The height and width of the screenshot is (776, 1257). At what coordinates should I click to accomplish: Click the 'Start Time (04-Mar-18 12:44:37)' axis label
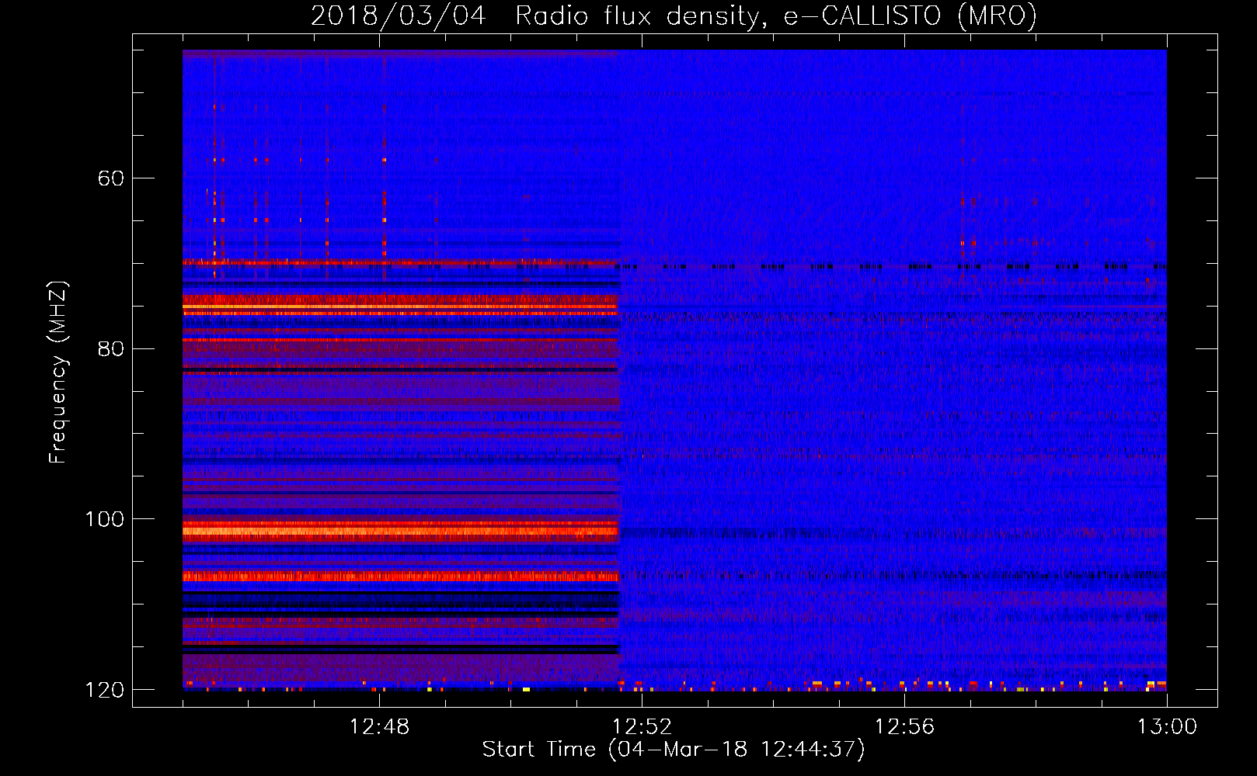click(674, 750)
